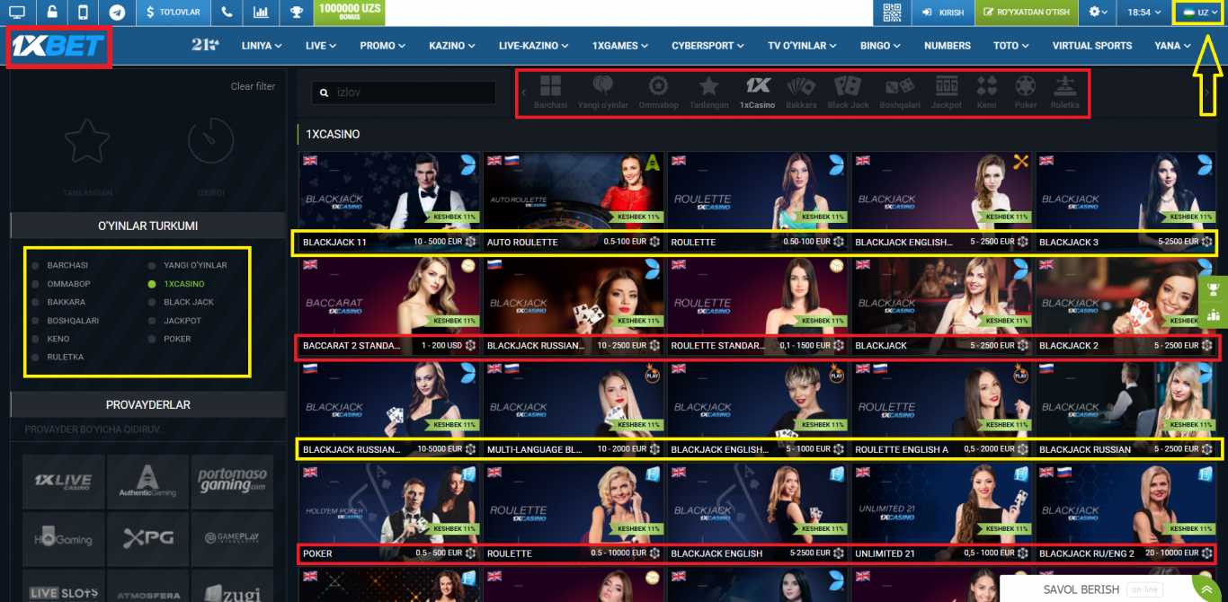The image size is (1228, 602).
Task: Click the desktop monitor icon in the top bar
Action: point(17,13)
